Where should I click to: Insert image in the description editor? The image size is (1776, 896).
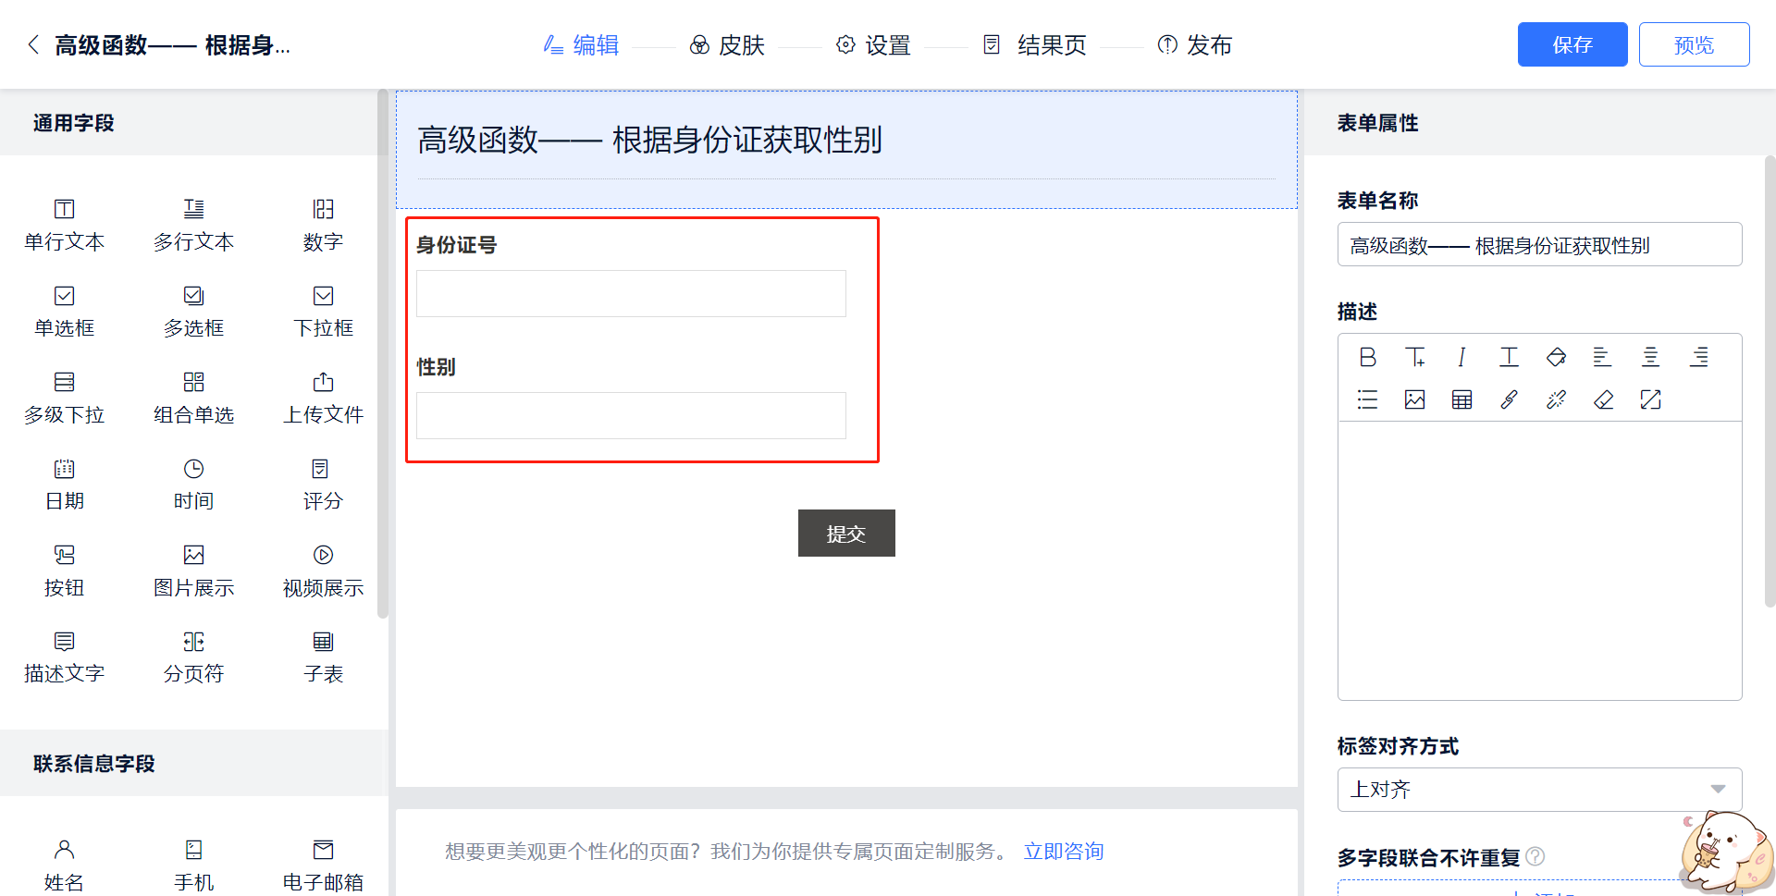point(1414,399)
